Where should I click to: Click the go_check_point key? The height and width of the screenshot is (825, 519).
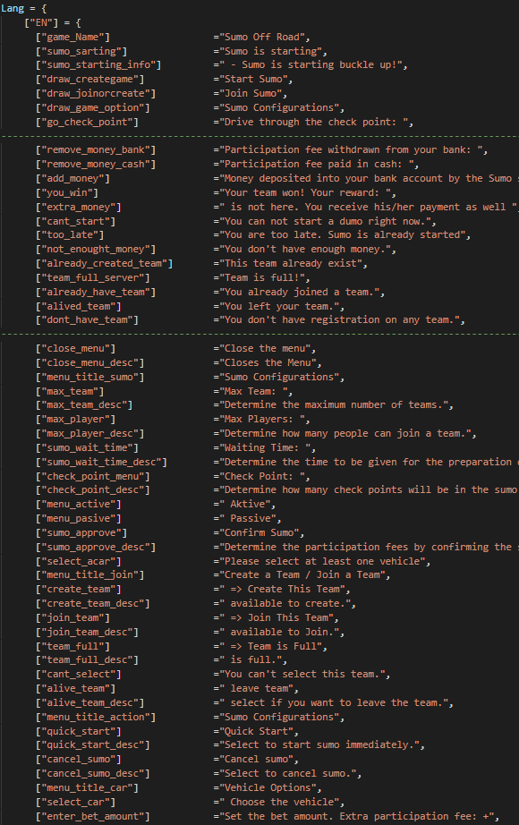tap(87, 122)
